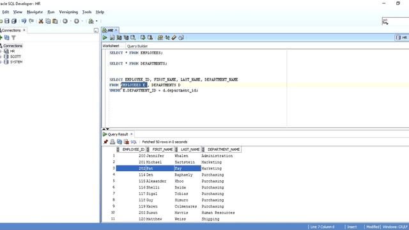The image size is (409, 230).
Task: Open the Versioning menu
Action: click(68, 12)
